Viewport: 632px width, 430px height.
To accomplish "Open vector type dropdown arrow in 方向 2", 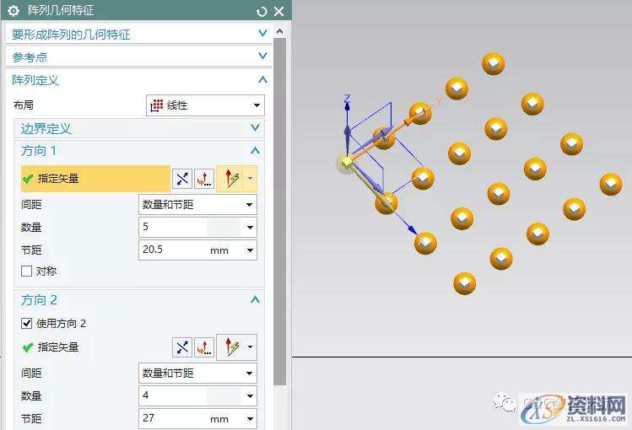I will 251,347.
